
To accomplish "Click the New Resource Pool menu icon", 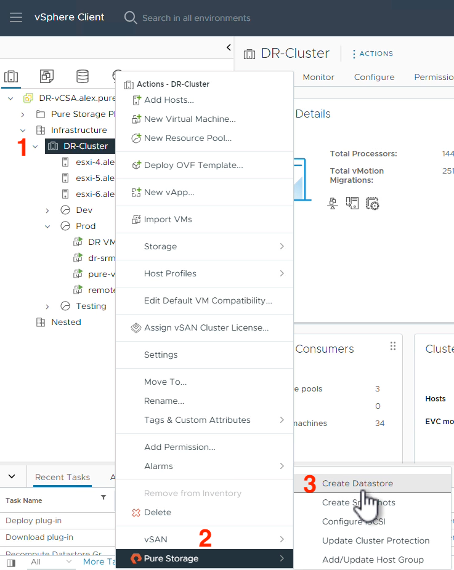I will tap(136, 138).
